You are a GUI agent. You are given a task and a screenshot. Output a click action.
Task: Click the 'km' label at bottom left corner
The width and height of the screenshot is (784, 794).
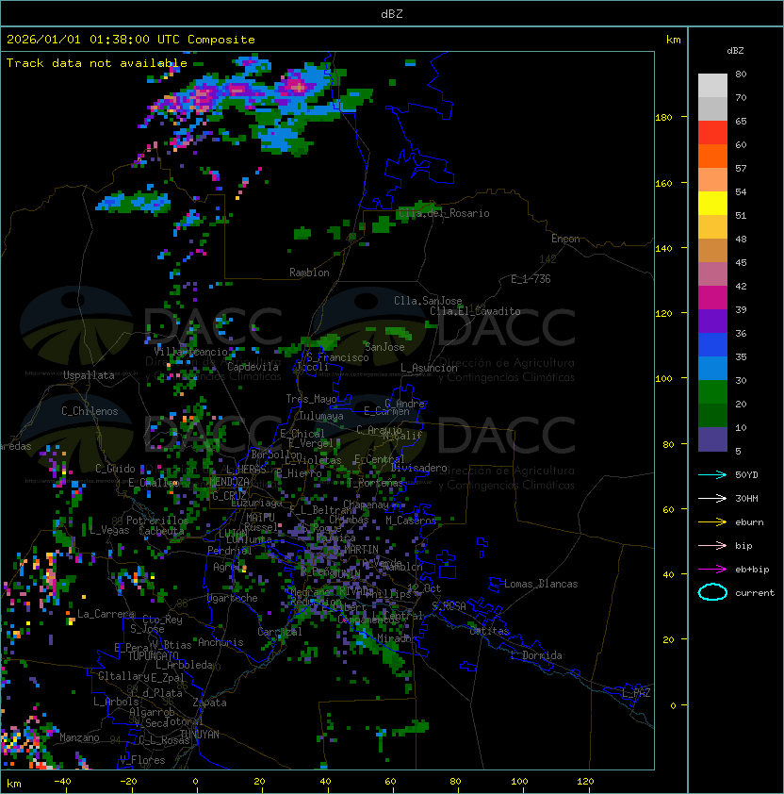(x=14, y=784)
